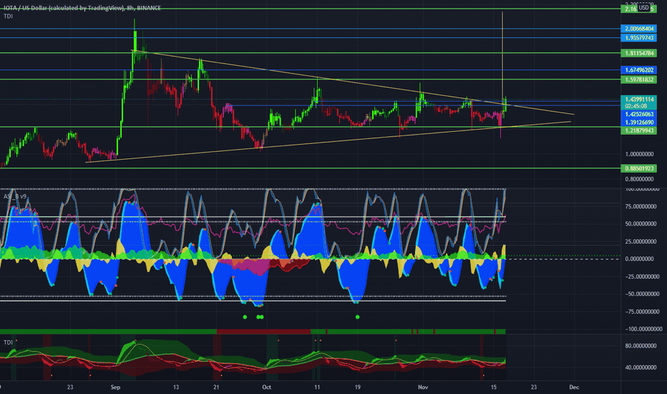Select the TDI label in the bottom pane
Viewport: 667px width, 394px height.
[x=8, y=342]
